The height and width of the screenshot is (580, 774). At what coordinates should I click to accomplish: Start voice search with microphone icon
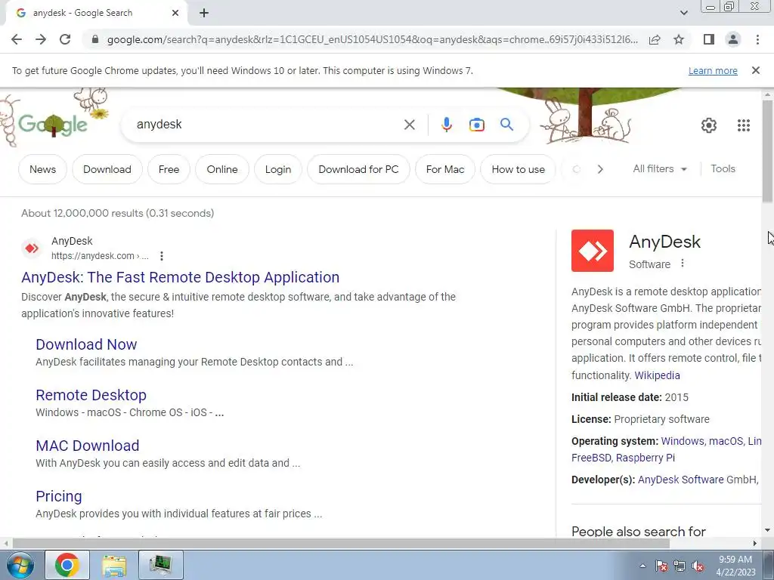click(447, 125)
